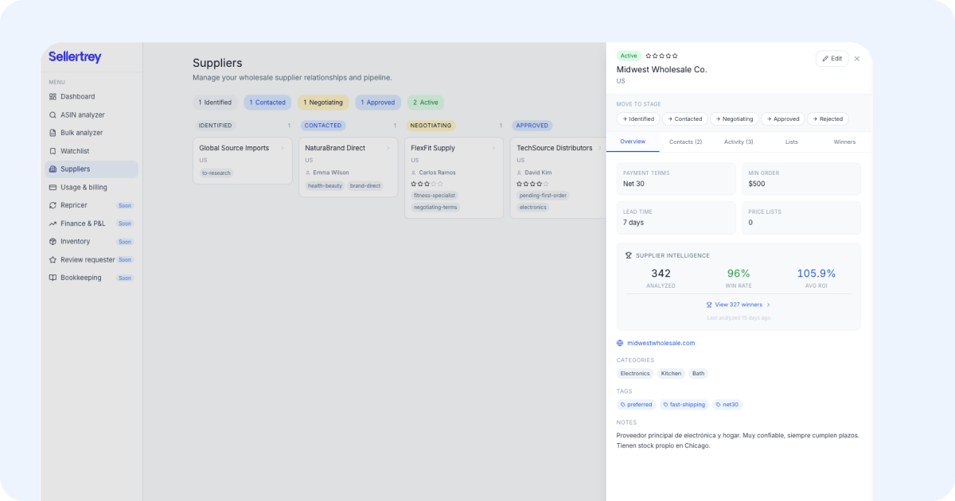Screen dimensions: 955x501
Task: Click the Bath category chip
Action: point(698,373)
